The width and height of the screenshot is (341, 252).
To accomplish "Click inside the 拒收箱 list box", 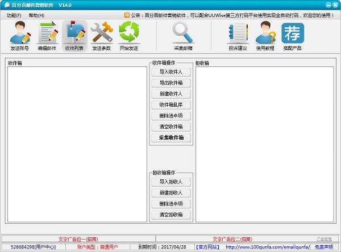I will (265, 144).
